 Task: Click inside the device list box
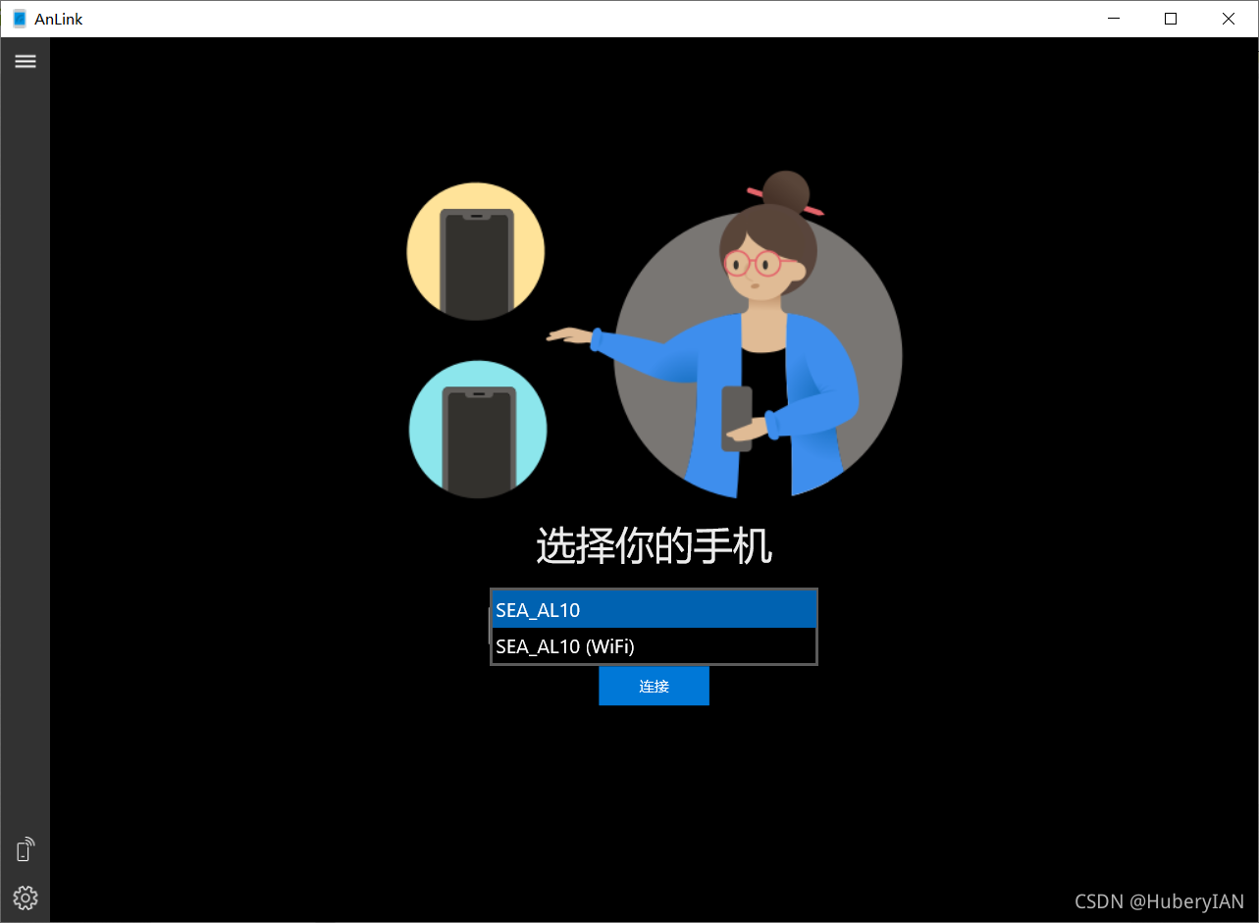[x=654, y=627]
